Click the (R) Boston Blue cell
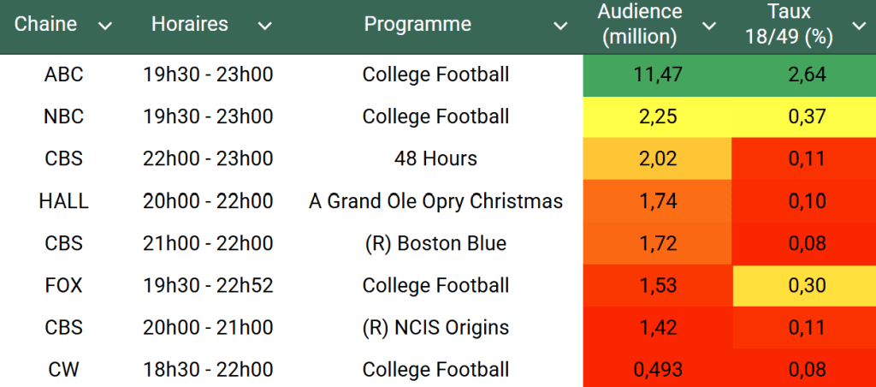Screen dimensions: 876x387 435,243
